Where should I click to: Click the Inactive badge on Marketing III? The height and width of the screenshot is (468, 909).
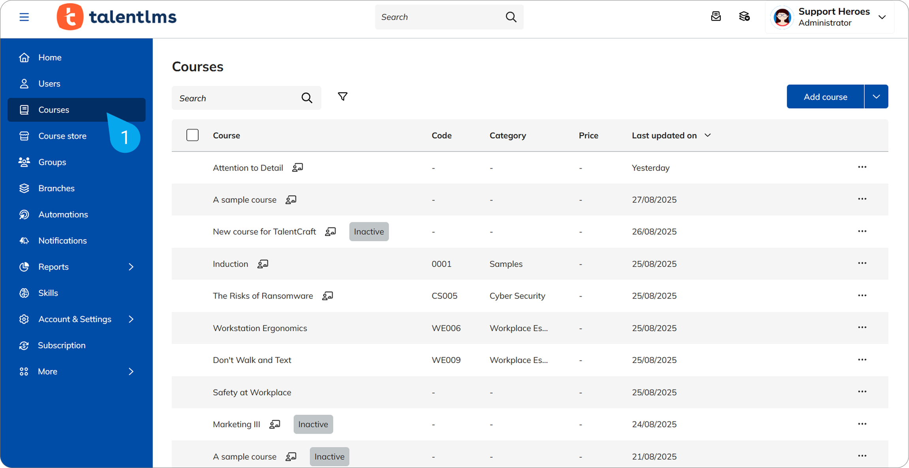tap(313, 424)
